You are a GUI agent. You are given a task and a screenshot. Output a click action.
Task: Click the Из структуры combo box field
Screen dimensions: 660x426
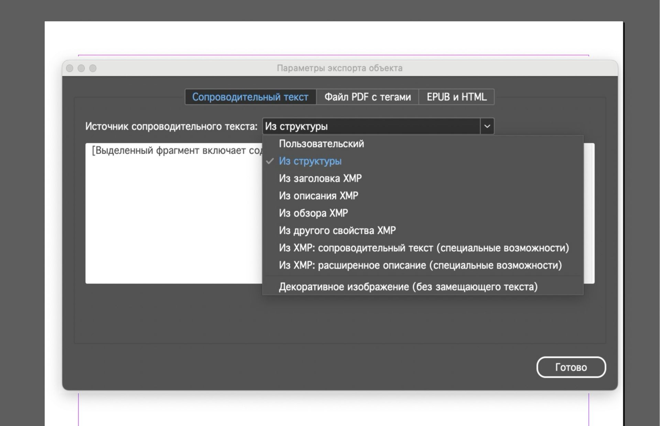[371, 126]
